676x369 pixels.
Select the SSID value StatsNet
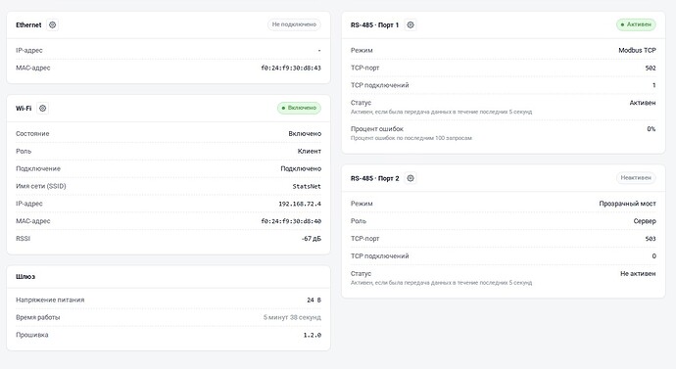coord(307,186)
